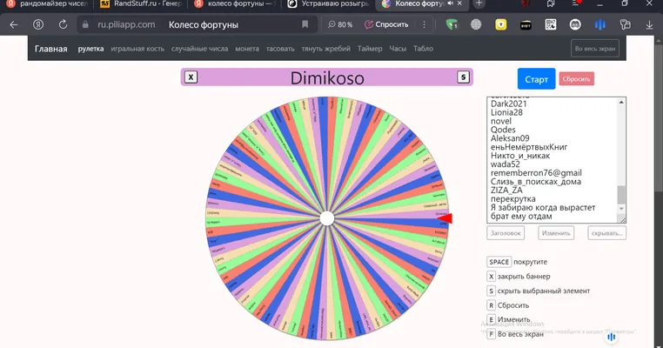Click the yellow square extension icon

pos(501,24)
